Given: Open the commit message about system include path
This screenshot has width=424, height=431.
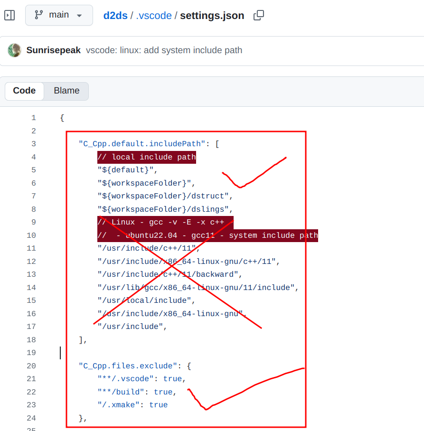Looking at the screenshot, I should (x=164, y=50).
